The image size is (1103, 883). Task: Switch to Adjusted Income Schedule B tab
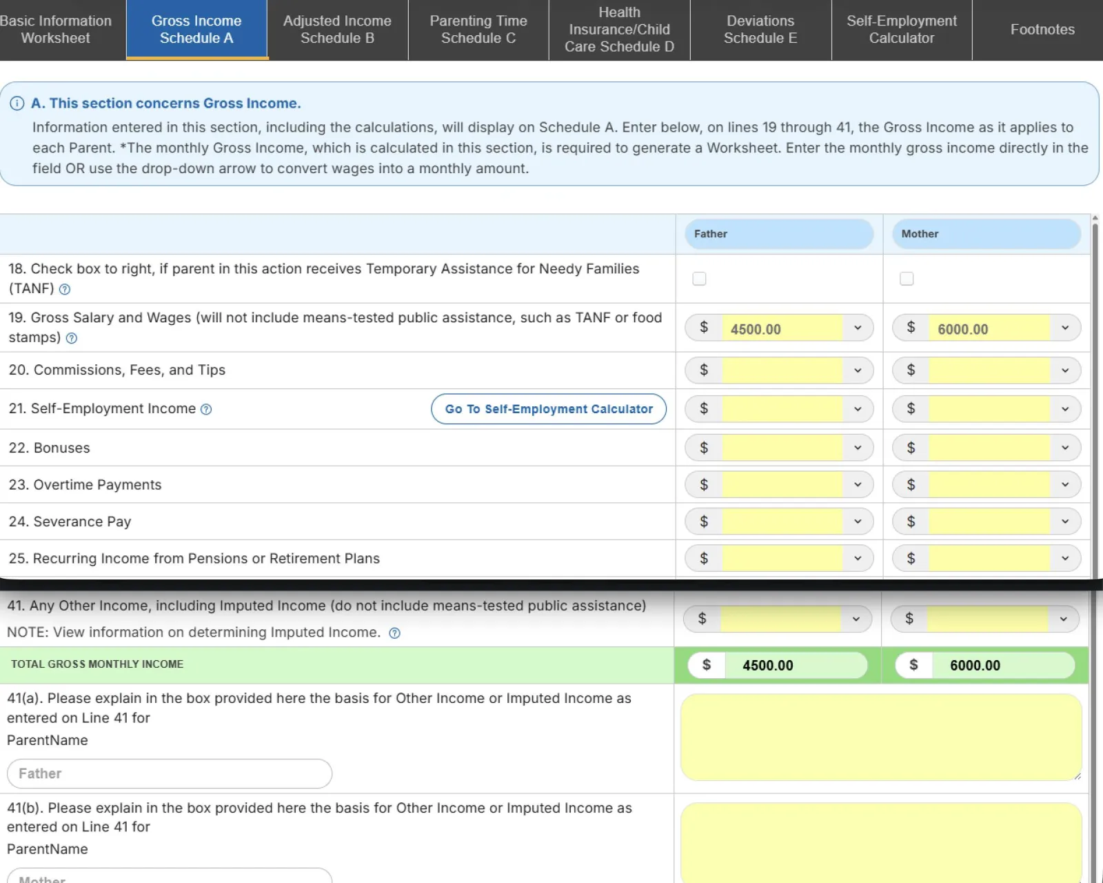(x=337, y=30)
